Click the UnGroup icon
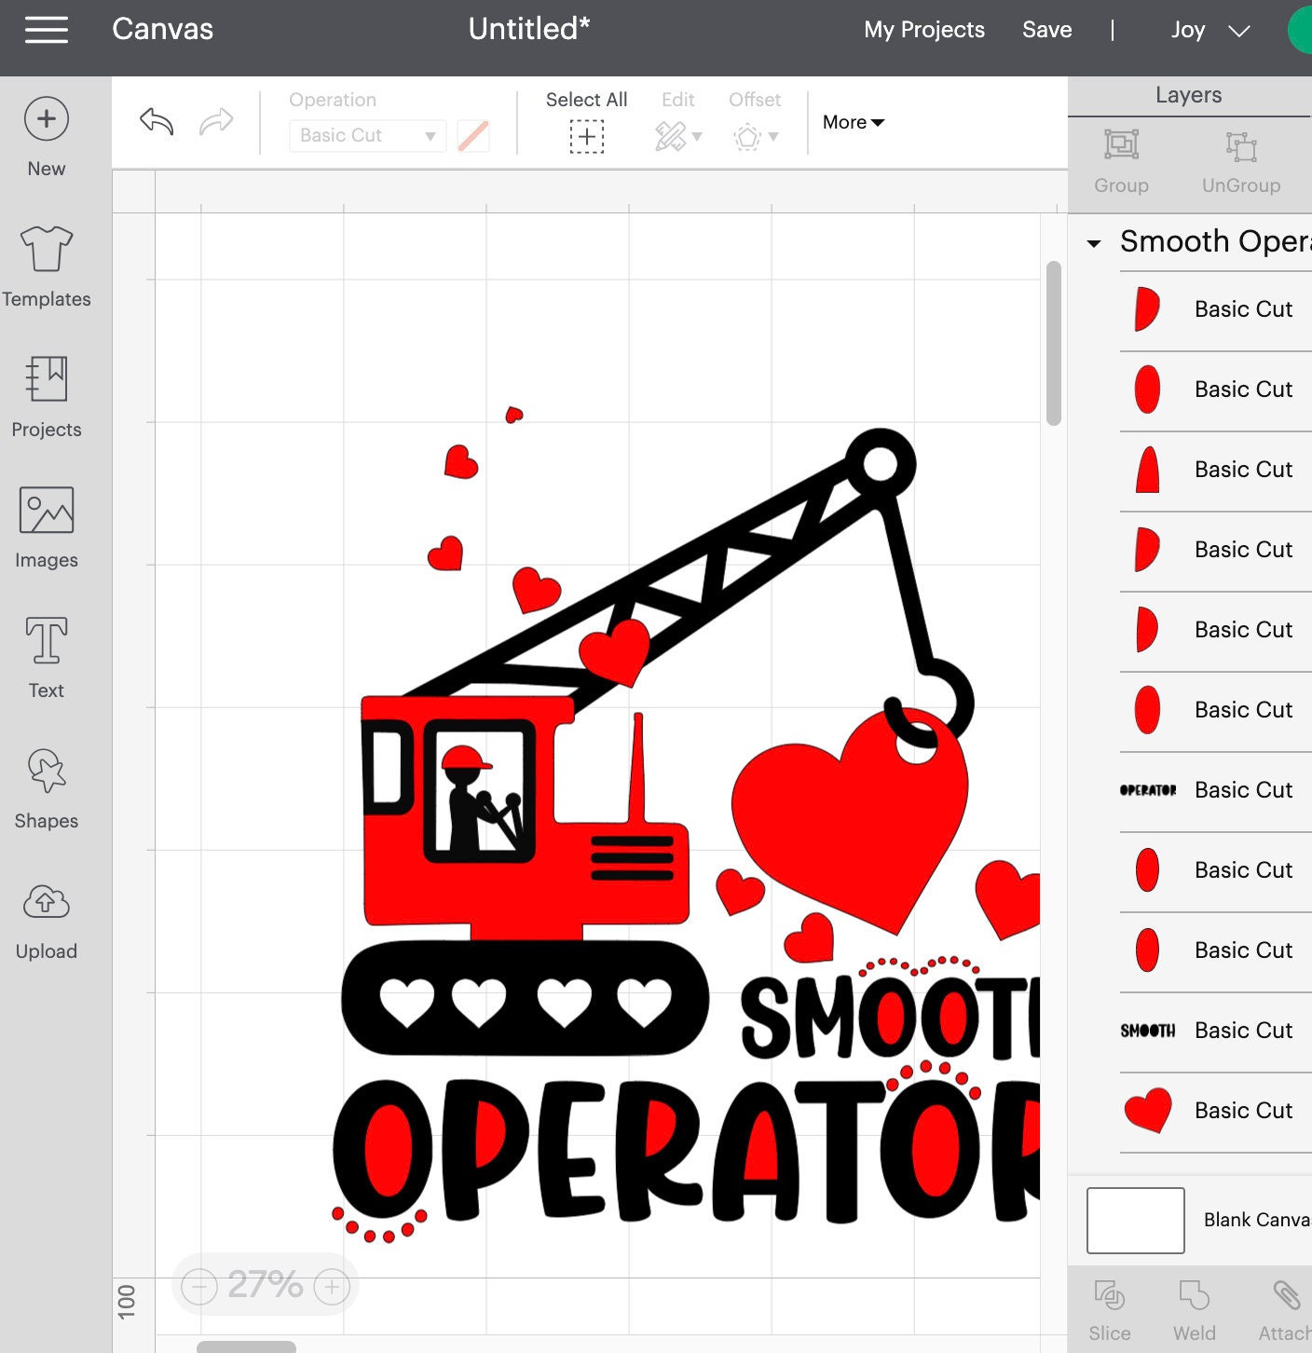The width and height of the screenshot is (1312, 1353). (x=1239, y=158)
